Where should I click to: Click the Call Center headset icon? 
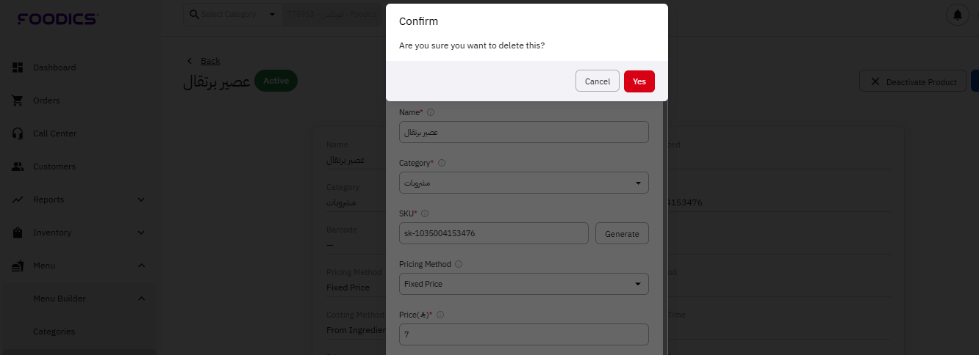click(x=18, y=133)
